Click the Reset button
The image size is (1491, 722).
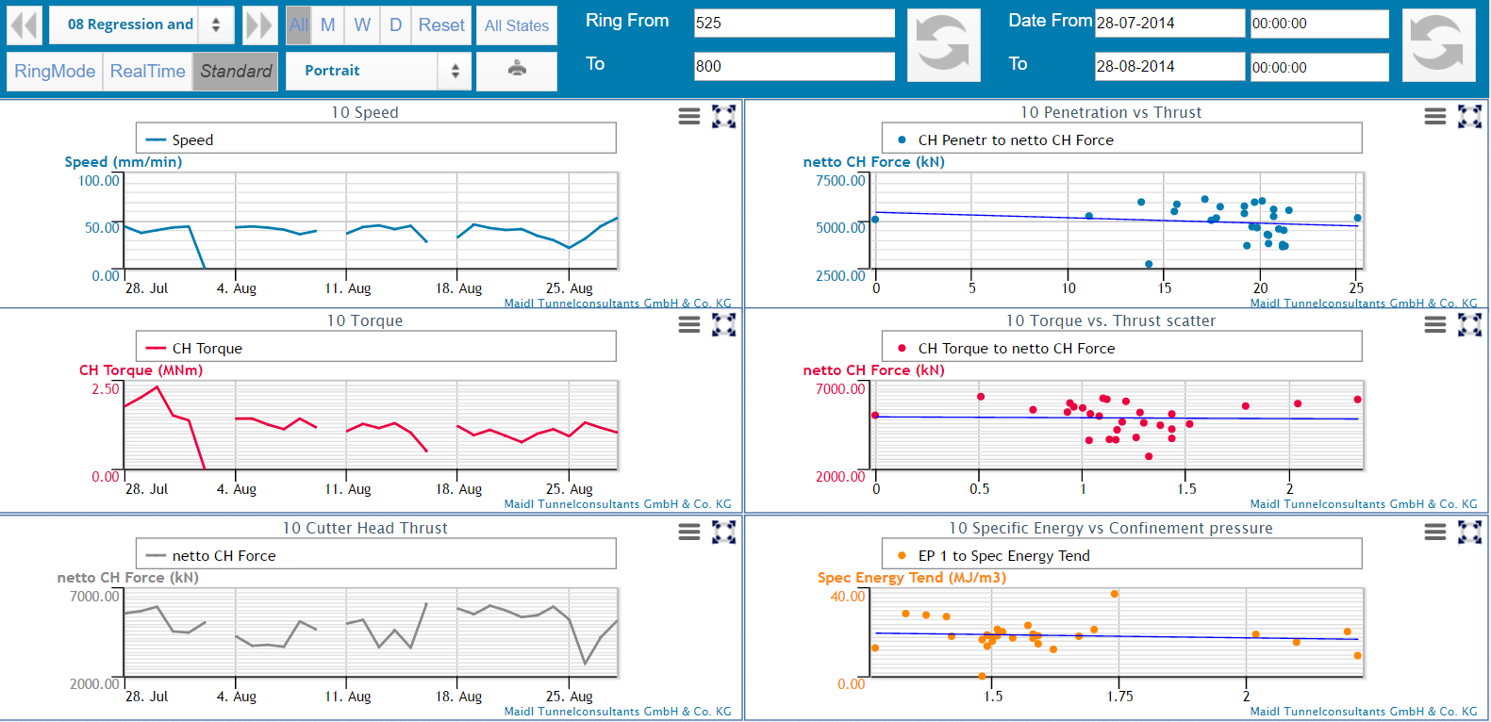[441, 25]
